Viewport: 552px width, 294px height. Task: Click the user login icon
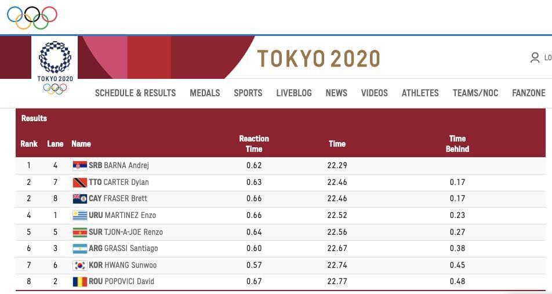coord(535,57)
